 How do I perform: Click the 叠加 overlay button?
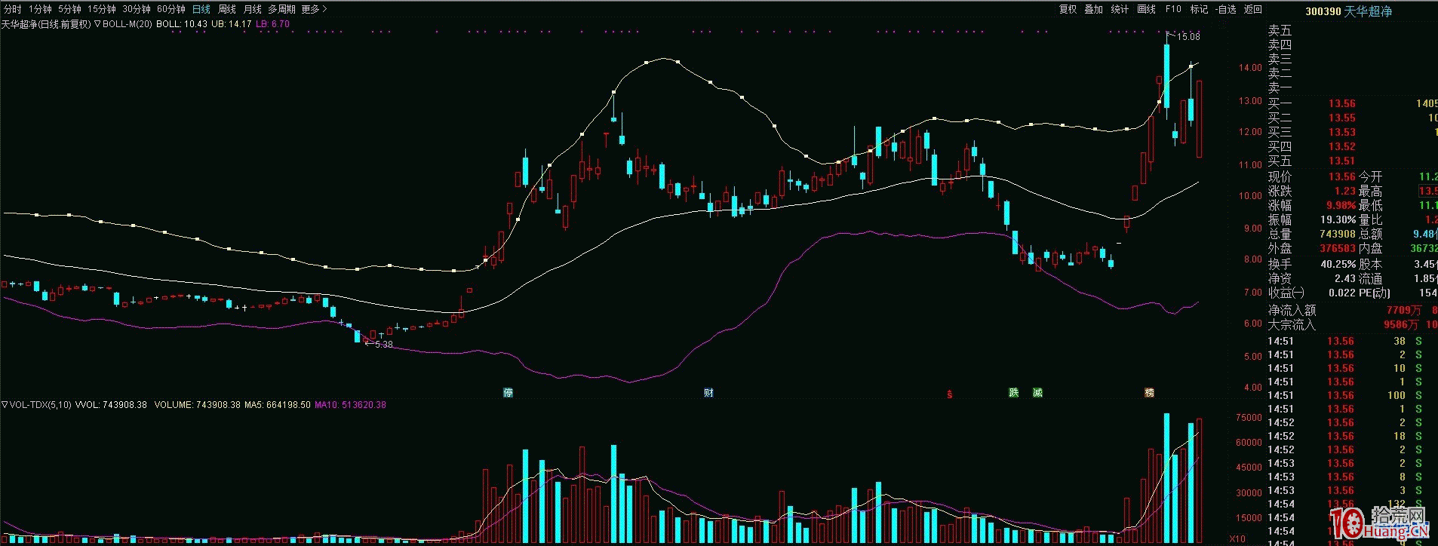1094,9
